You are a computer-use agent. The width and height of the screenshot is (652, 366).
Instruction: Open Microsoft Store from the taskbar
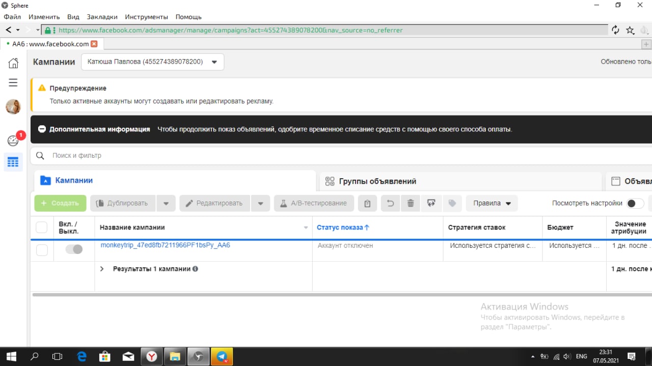[105, 356]
